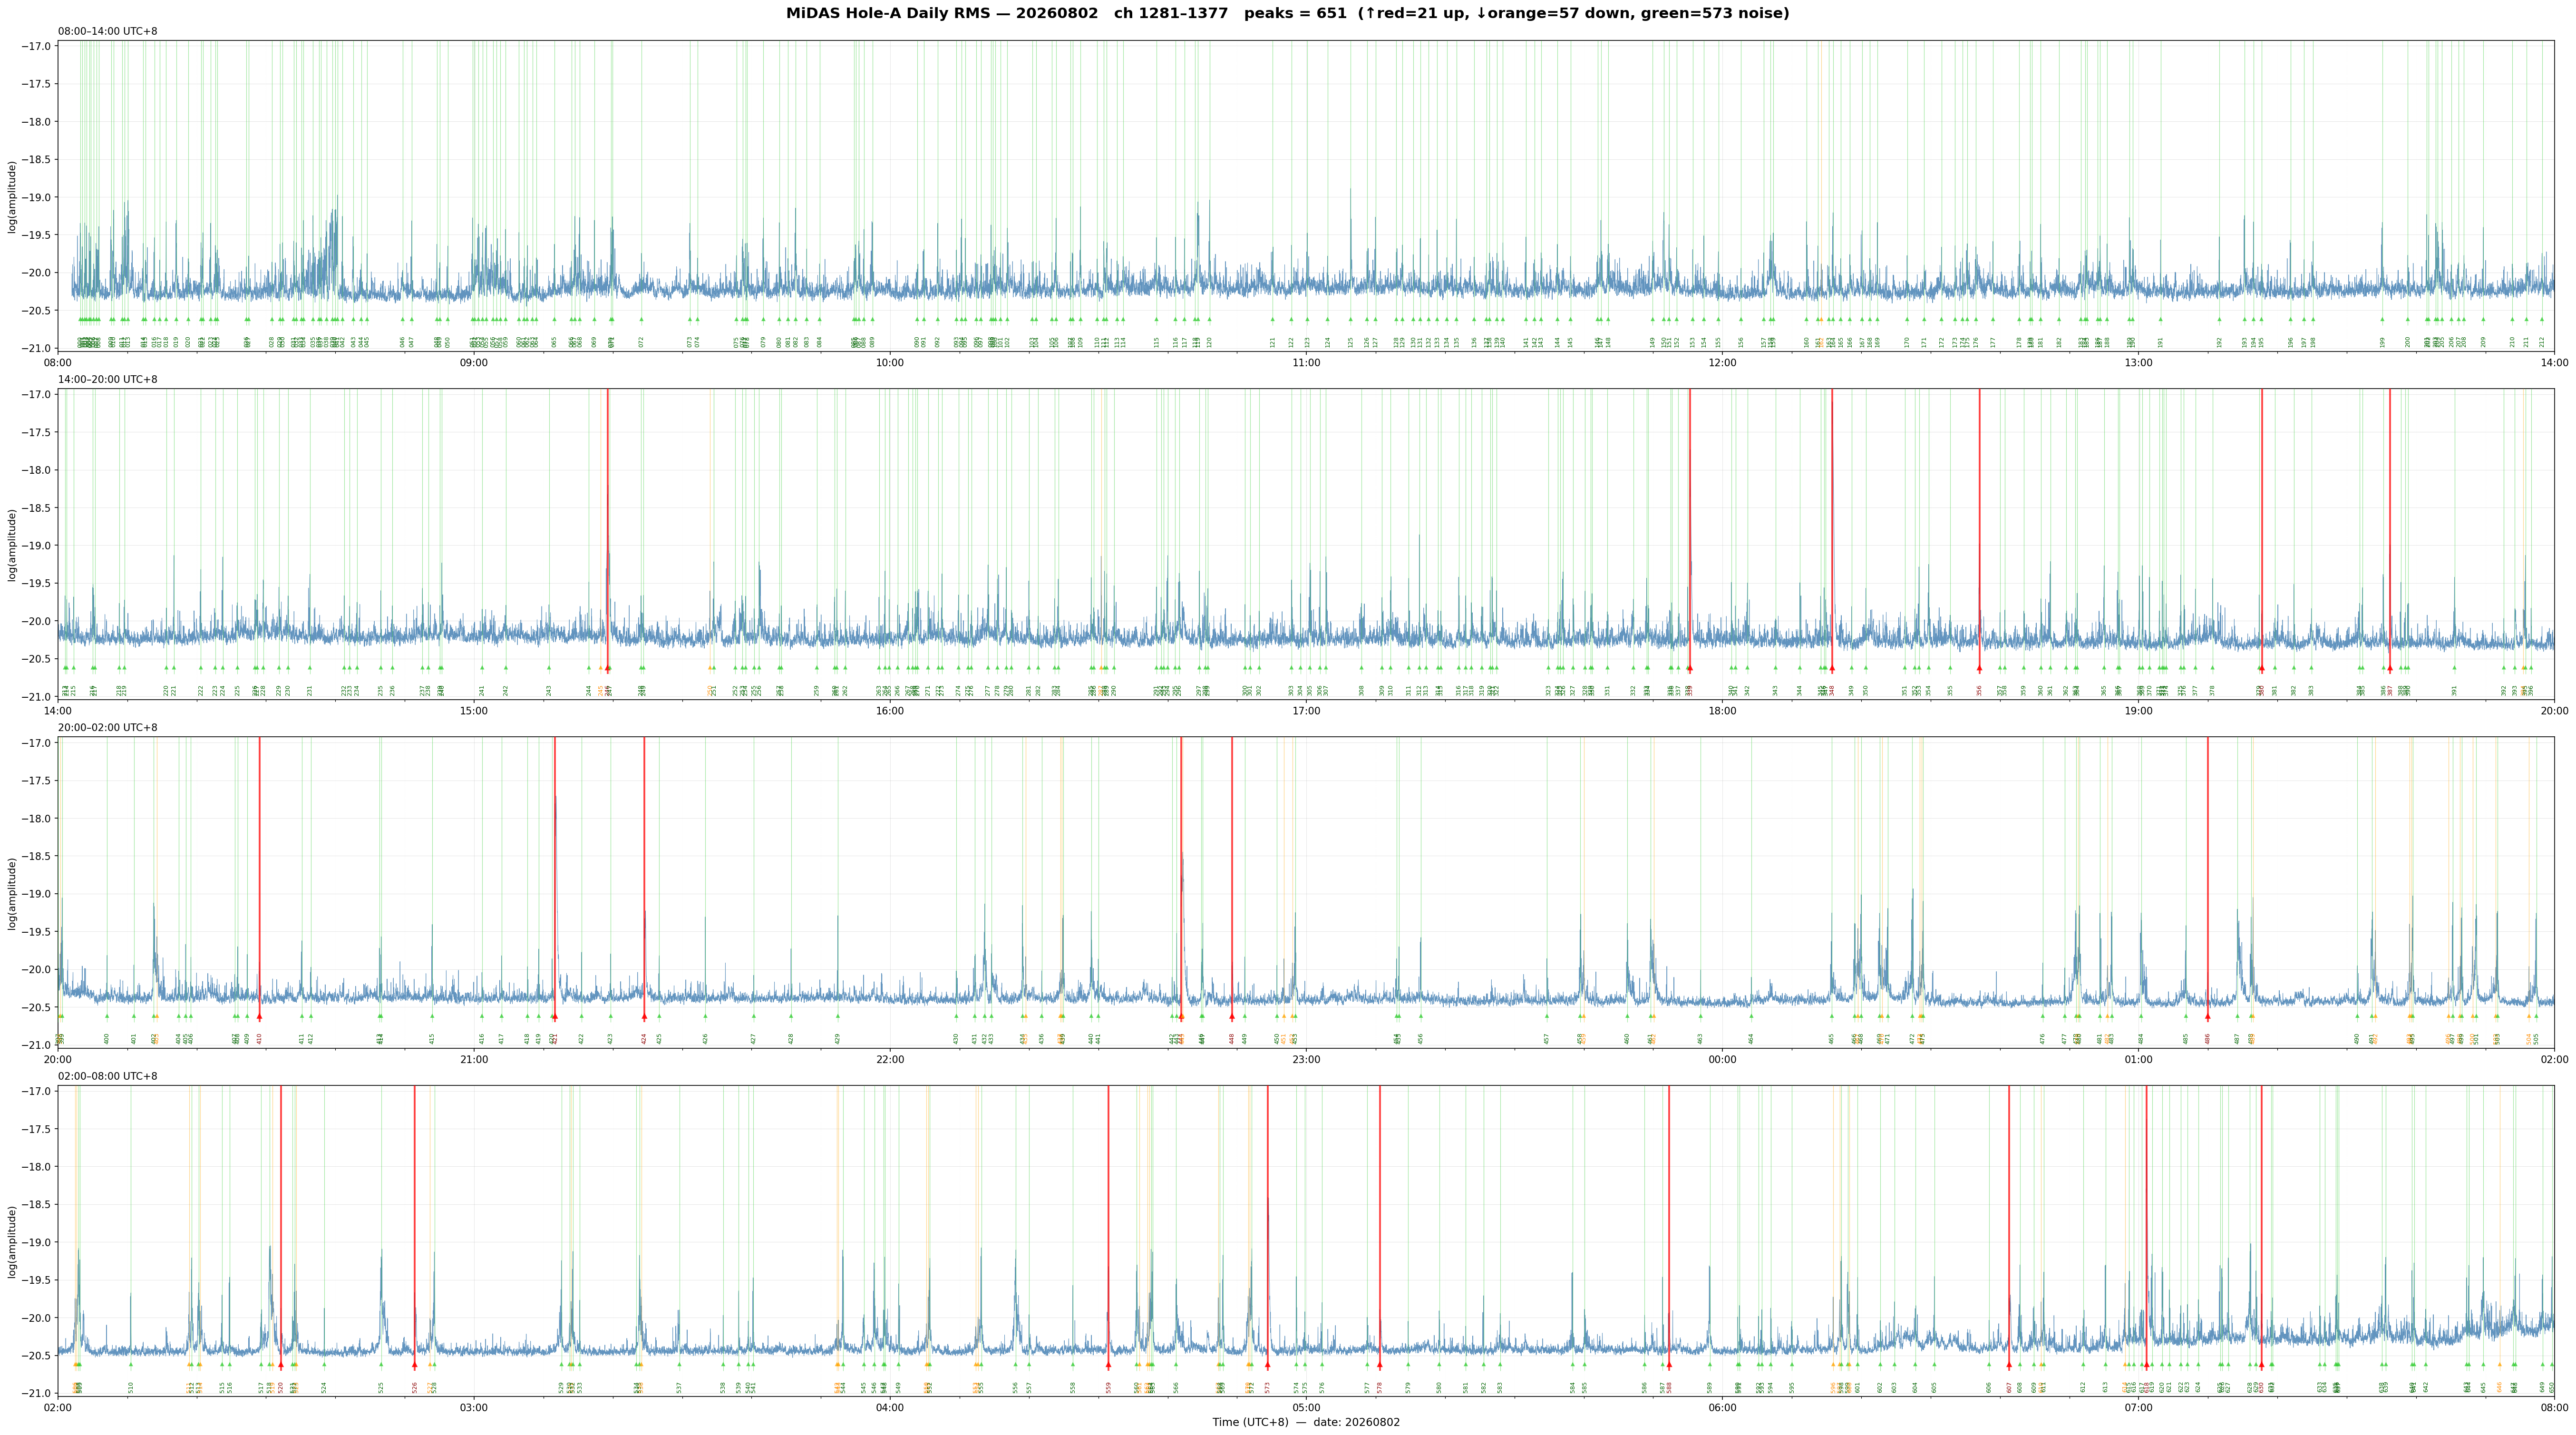Select the red peak marker labeled 526
This screenshot has width=2576, height=1435.
click(x=415, y=1365)
